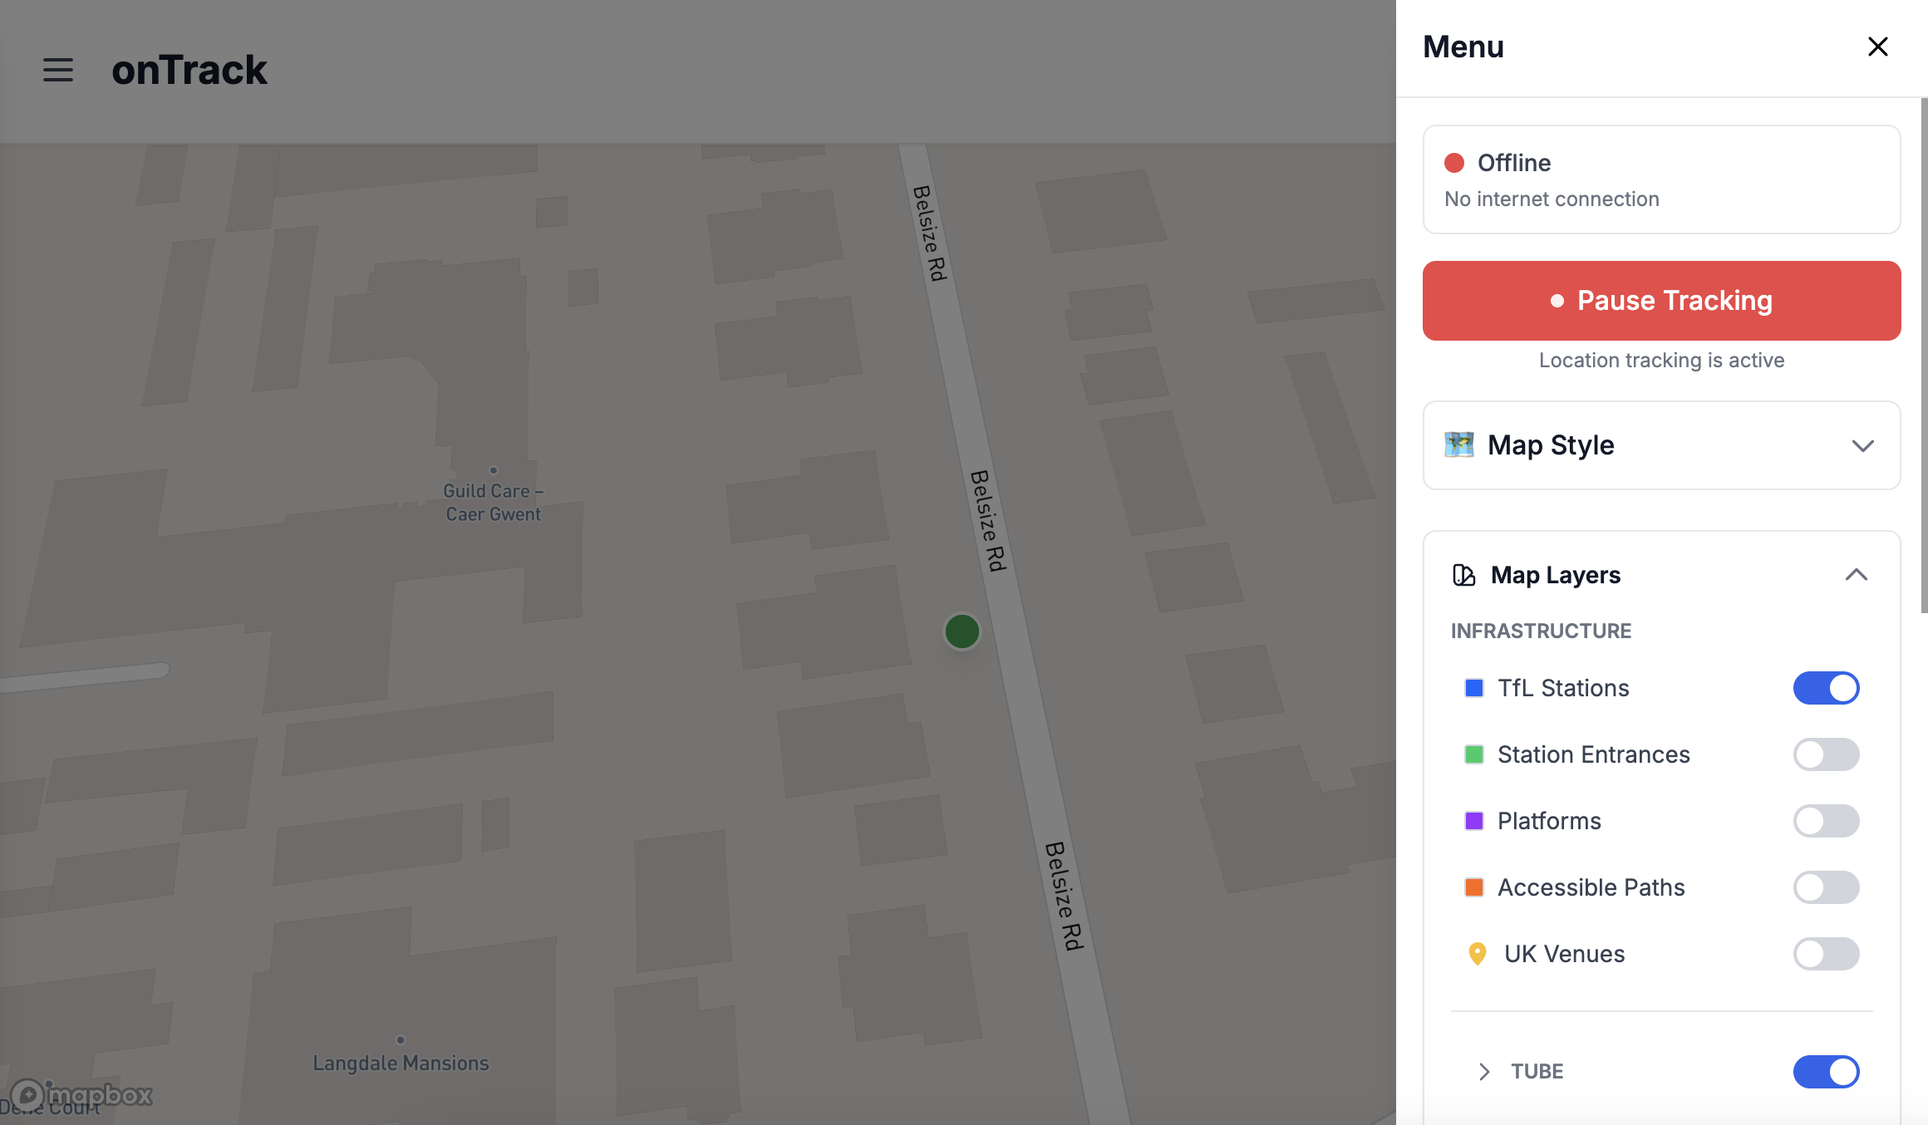Click the yellow UK Venues pin icon
The width and height of the screenshot is (1928, 1125).
[x=1477, y=954]
